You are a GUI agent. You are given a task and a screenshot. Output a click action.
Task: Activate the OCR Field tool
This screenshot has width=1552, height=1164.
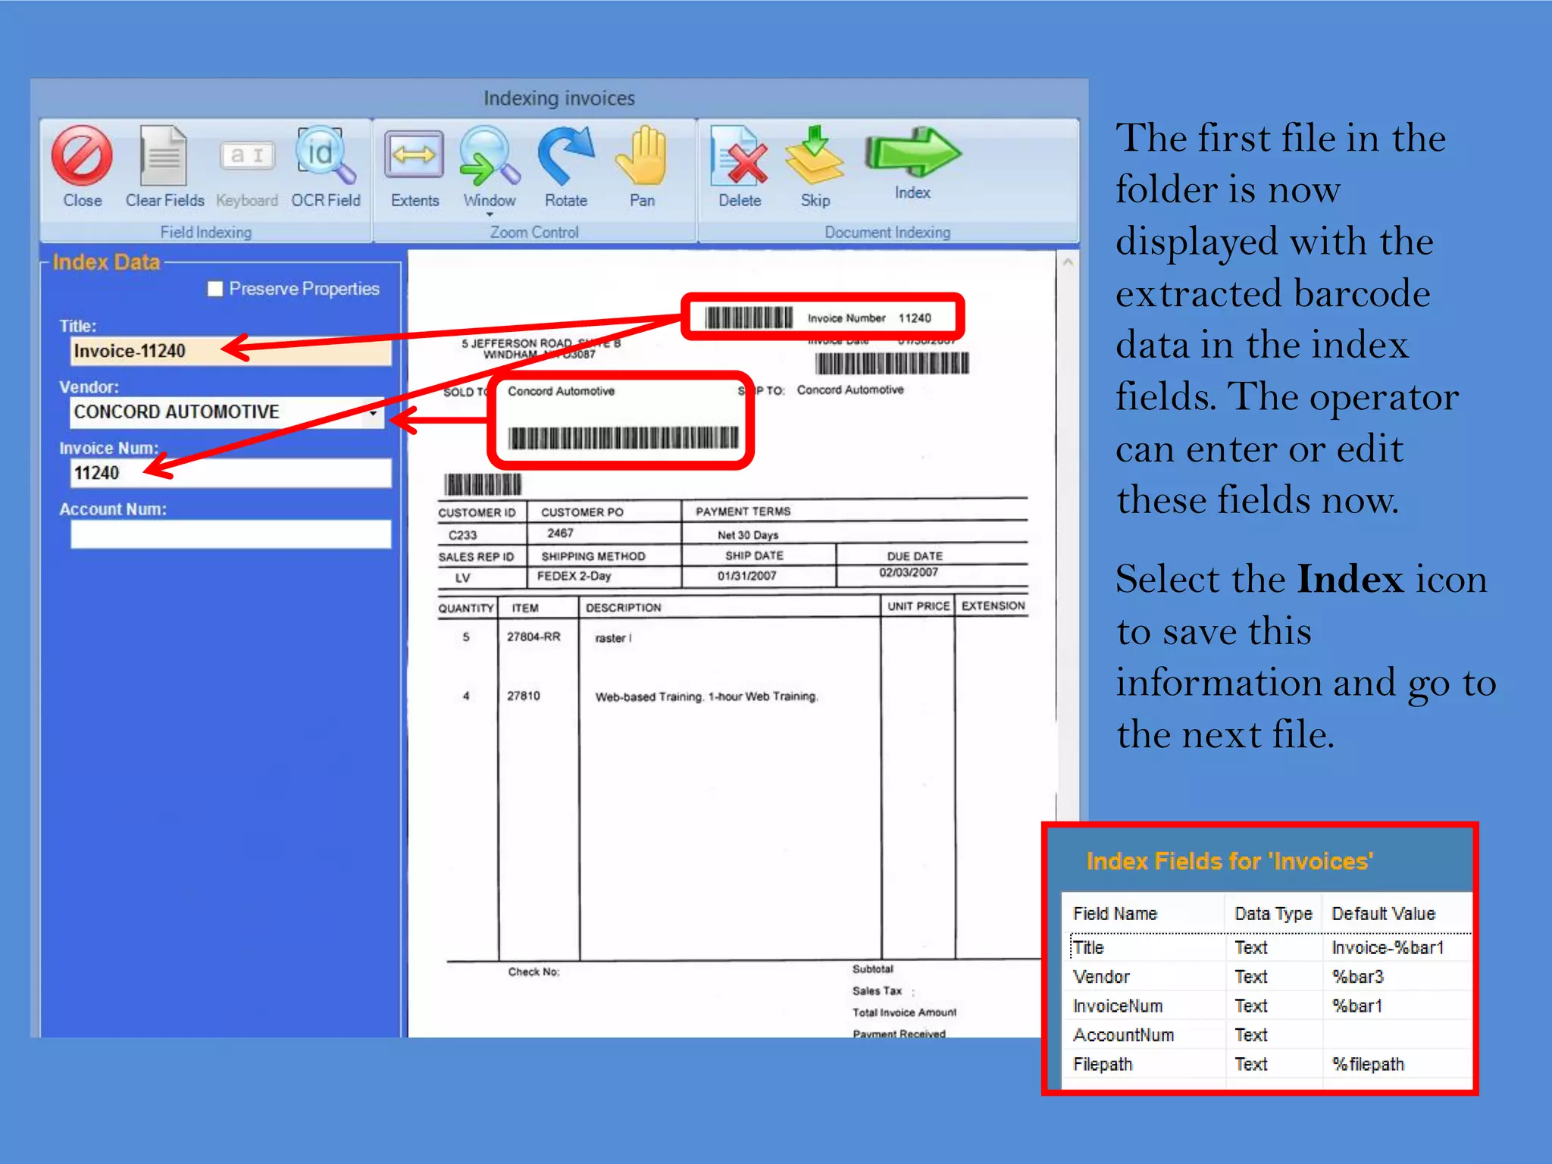tap(326, 156)
